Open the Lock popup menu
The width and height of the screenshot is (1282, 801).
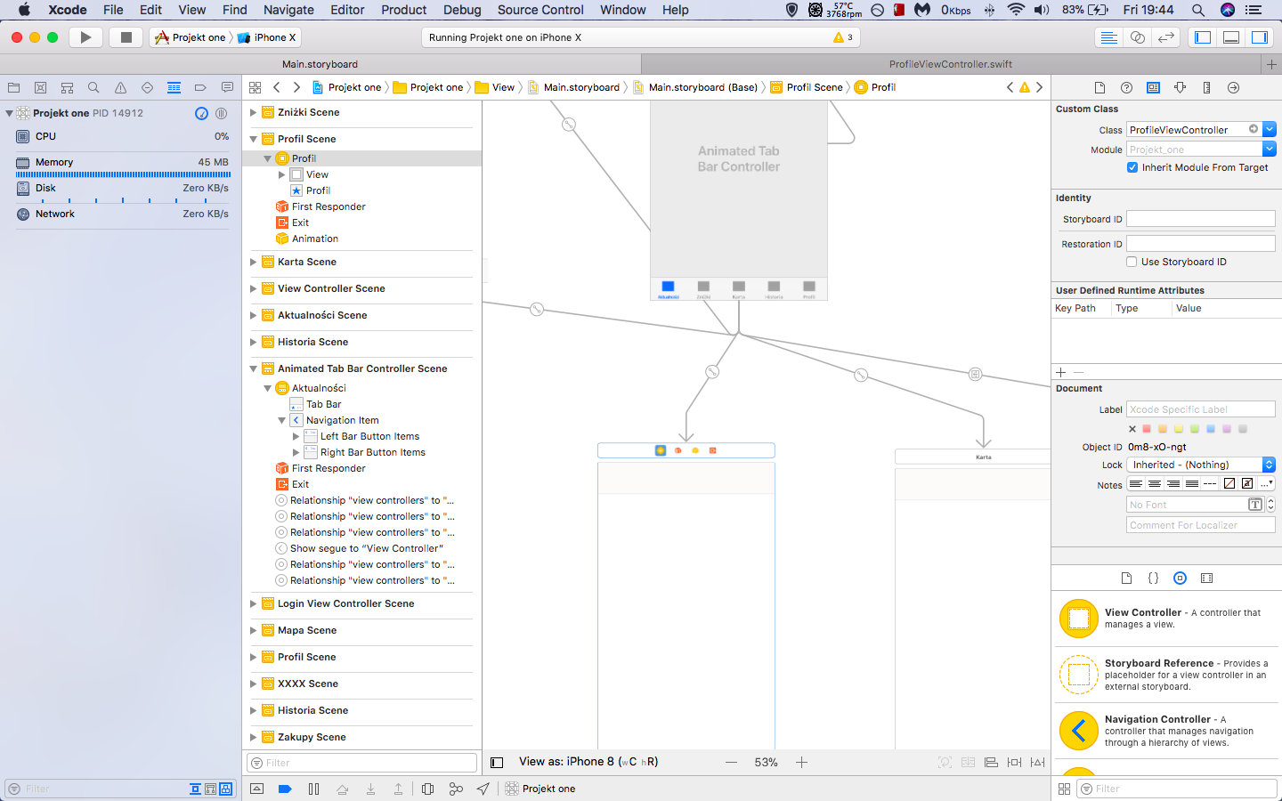point(1201,465)
